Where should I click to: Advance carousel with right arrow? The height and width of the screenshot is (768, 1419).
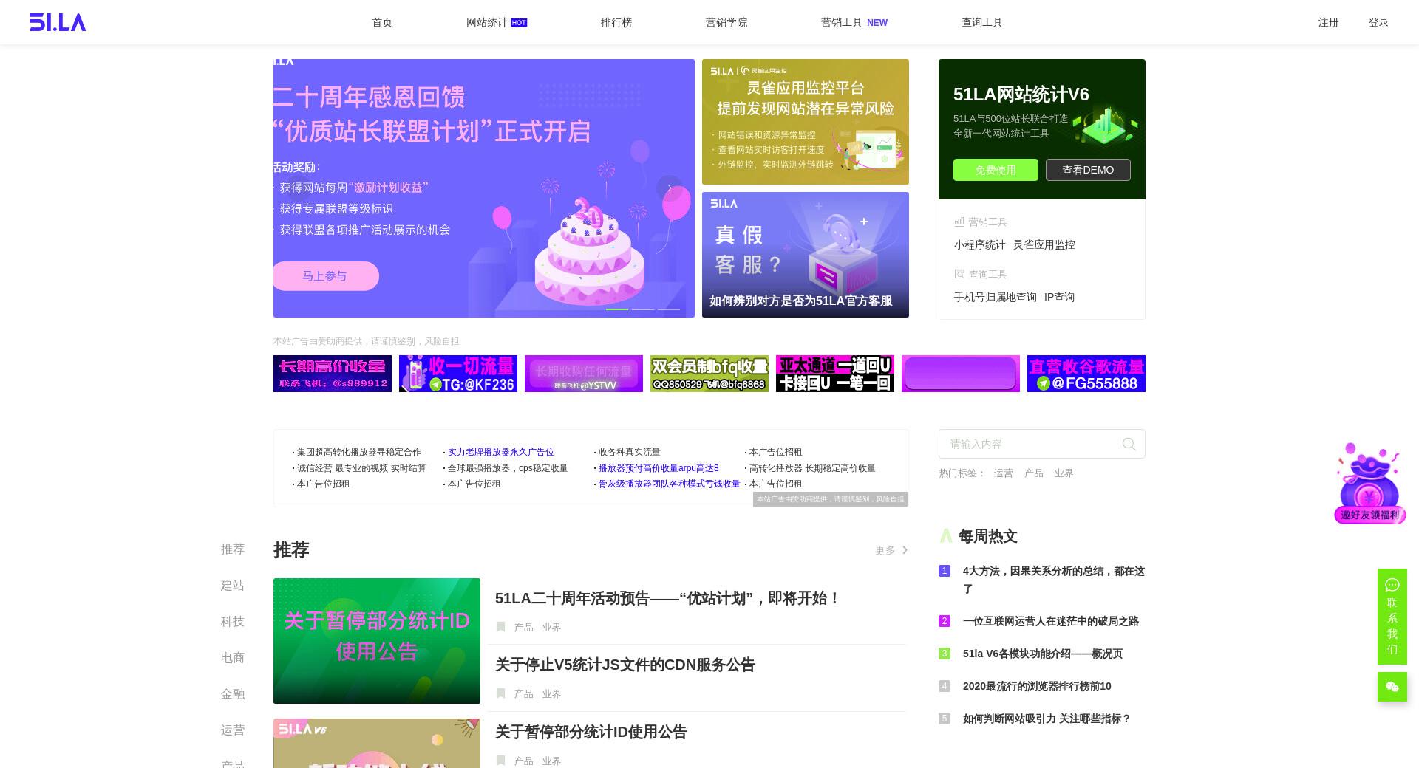670,188
